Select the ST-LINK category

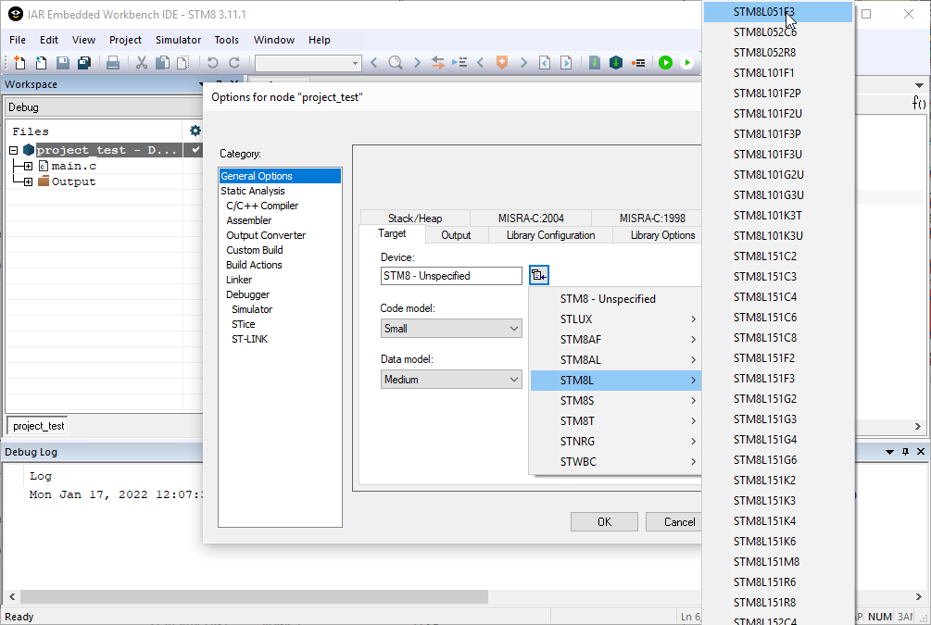249,339
